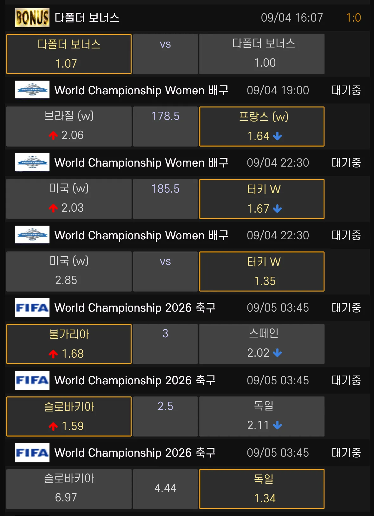Select the 독일 1.34 odds box
Screen dimensions: 374x516
point(262,489)
